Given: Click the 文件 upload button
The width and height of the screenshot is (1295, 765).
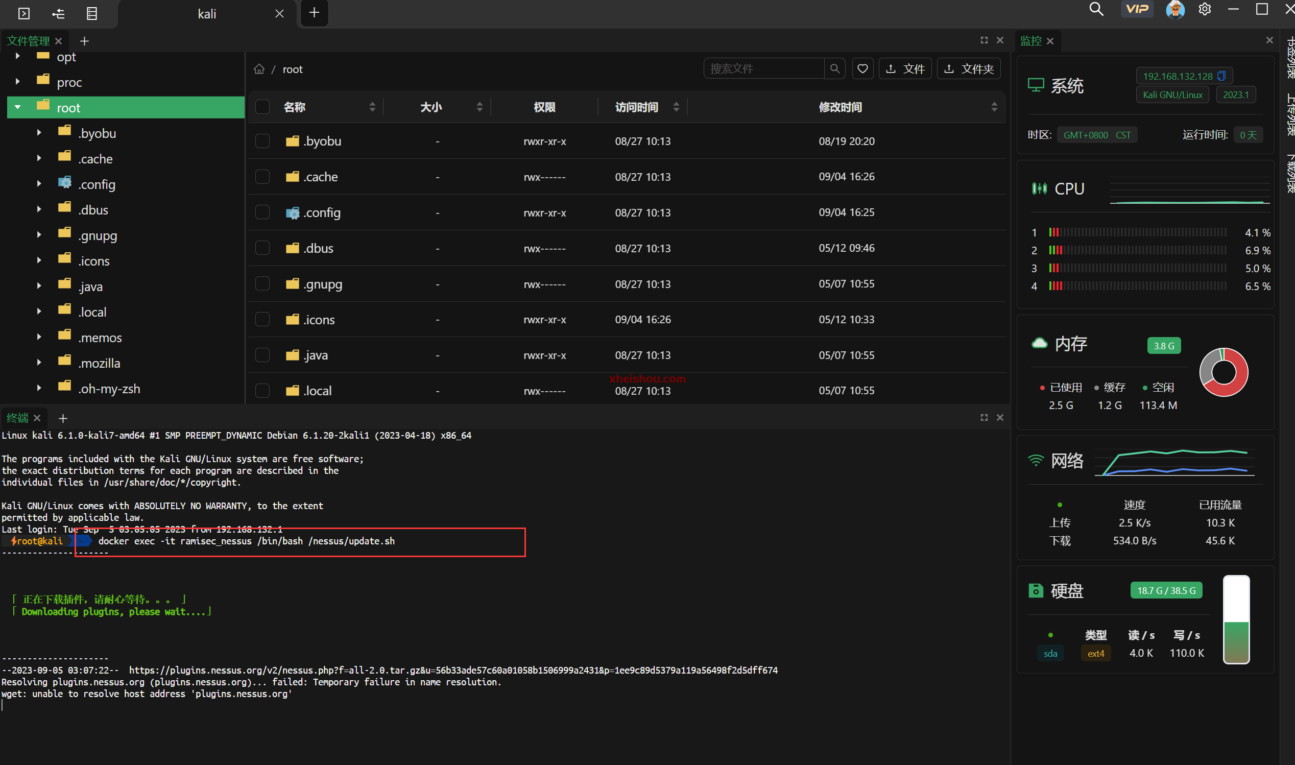Looking at the screenshot, I should click(905, 68).
